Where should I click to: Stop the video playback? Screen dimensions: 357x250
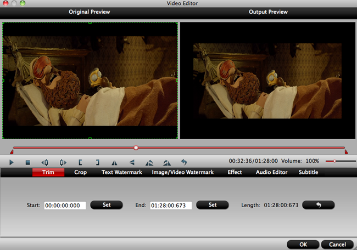[28, 162]
